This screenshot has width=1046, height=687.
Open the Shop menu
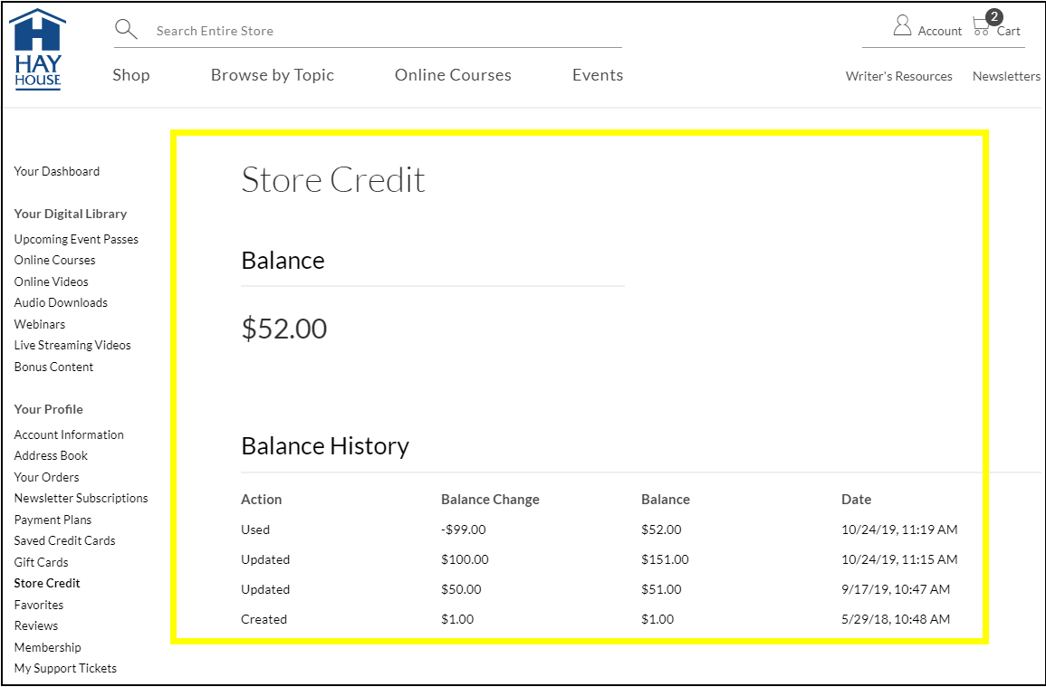coord(131,75)
